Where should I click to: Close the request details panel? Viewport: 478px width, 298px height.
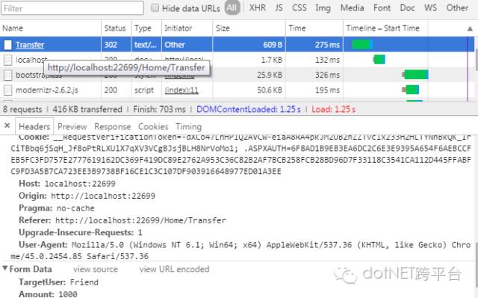point(7,125)
